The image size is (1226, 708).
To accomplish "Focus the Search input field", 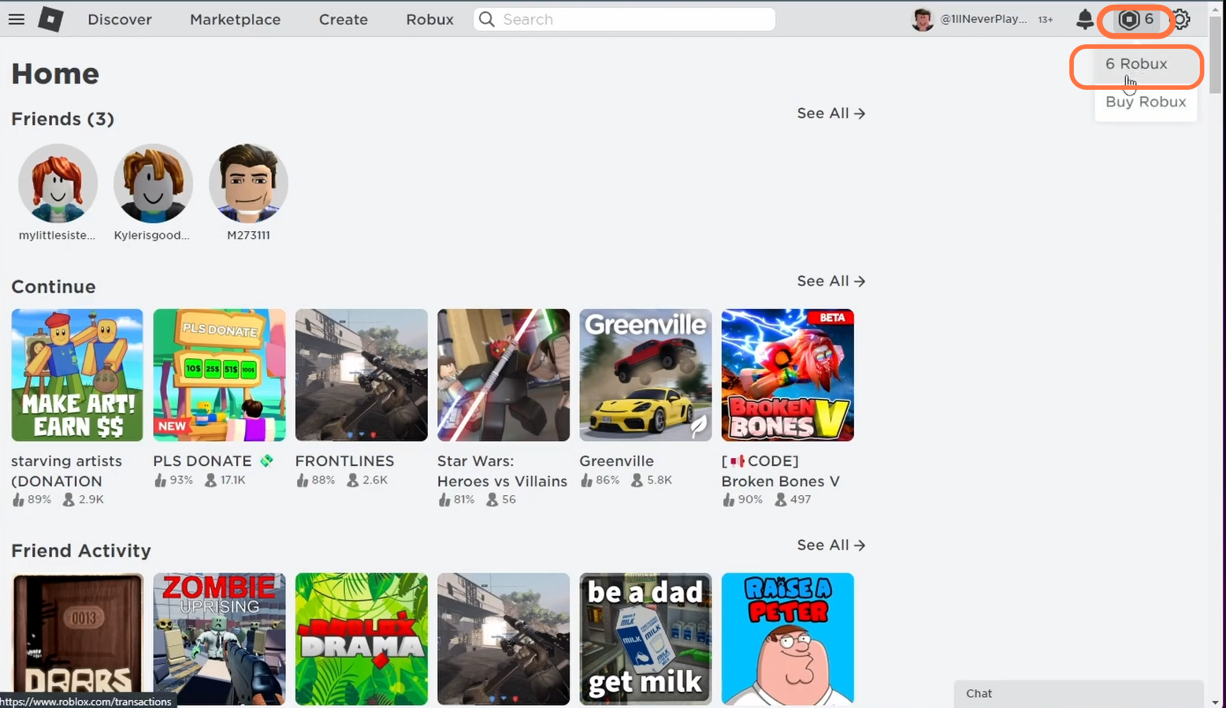I will pos(624,19).
